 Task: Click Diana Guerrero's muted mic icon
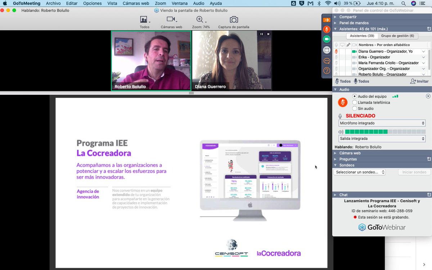click(336, 52)
